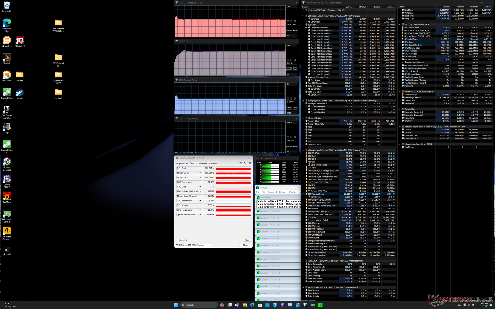This screenshot has width=495, height=309.
Task: Click GPU-Z refresh icon
Action: 245,163
